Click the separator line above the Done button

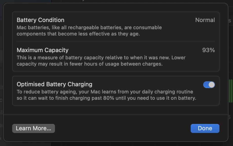115,115
